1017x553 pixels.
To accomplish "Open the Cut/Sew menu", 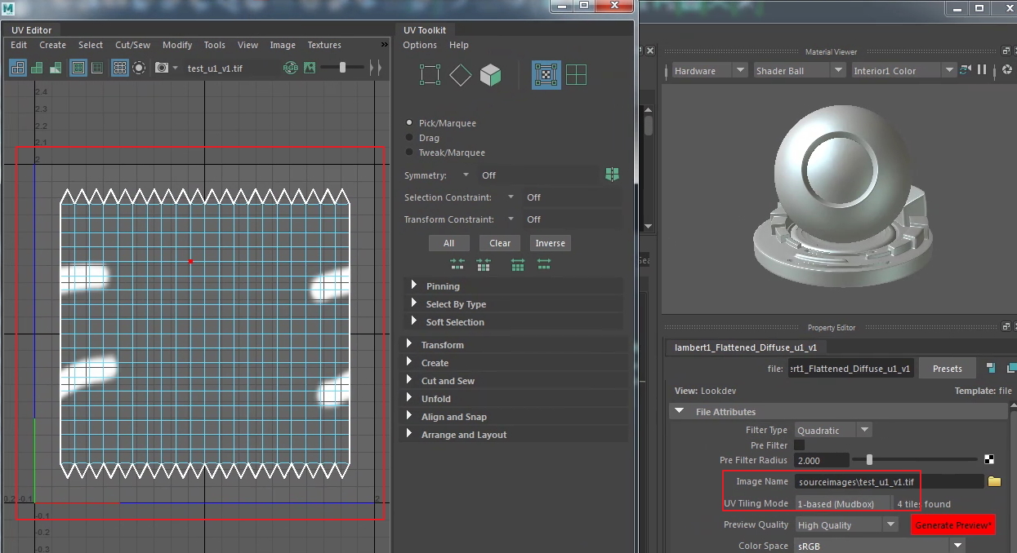I will [x=132, y=45].
